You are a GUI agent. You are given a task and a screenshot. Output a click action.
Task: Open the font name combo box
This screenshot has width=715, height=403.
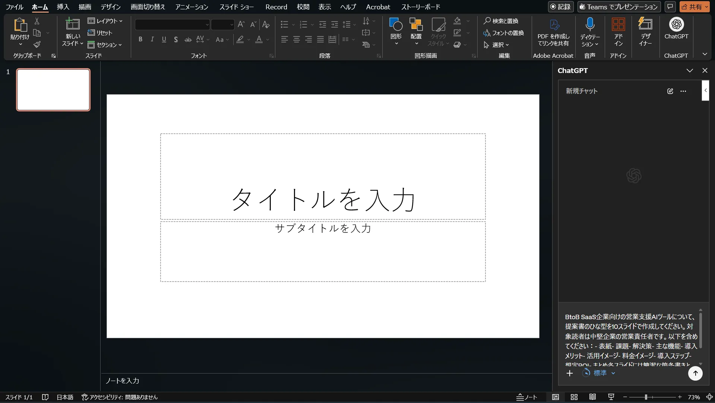[x=172, y=25]
